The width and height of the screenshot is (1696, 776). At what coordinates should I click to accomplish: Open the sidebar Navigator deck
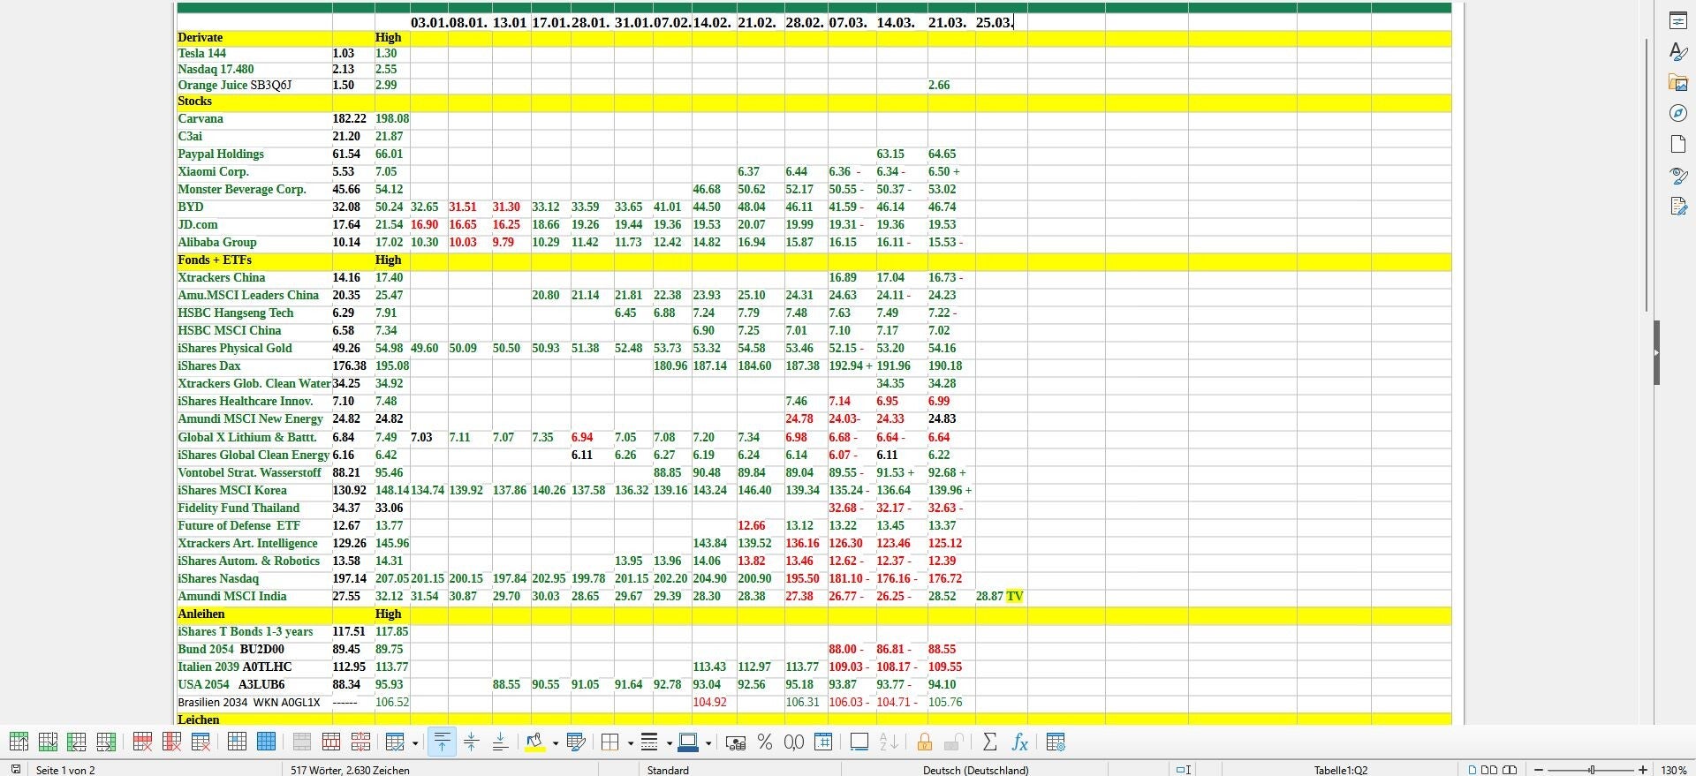coord(1678,113)
